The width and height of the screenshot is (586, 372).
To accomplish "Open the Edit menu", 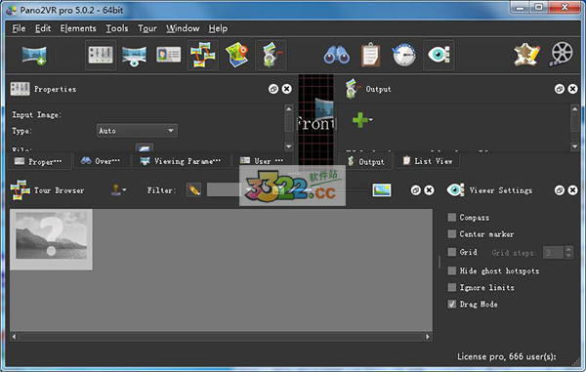I will (x=43, y=28).
